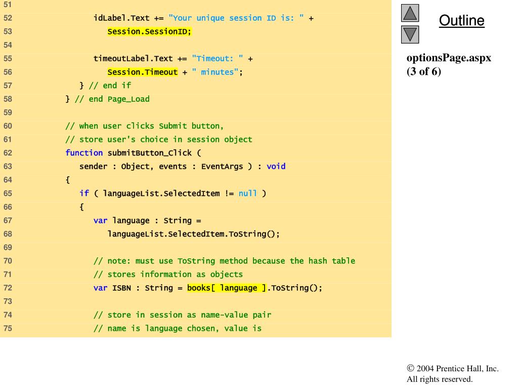The height and width of the screenshot is (389, 518).
Task: Click comment "// end if" on line 57
Action: click(110, 85)
